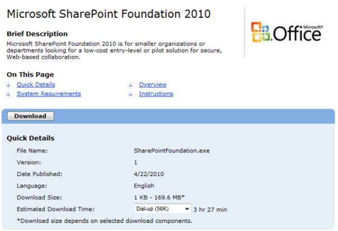Open the Quick Details link

[x=36, y=84]
